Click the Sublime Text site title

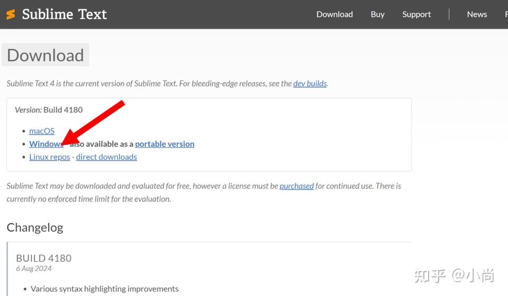[x=64, y=14]
